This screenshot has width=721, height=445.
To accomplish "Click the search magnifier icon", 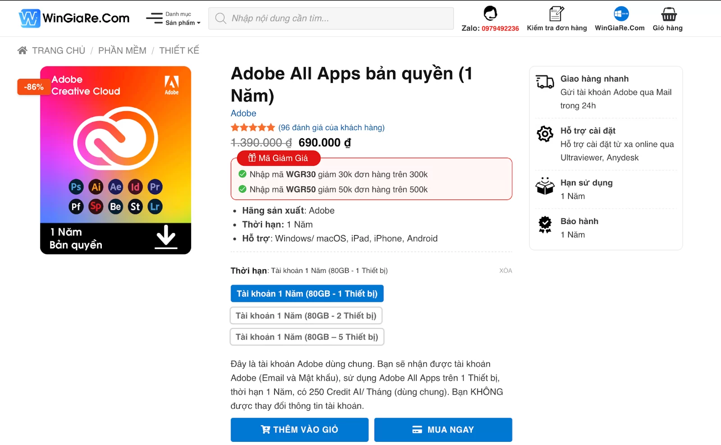I will coord(220,18).
